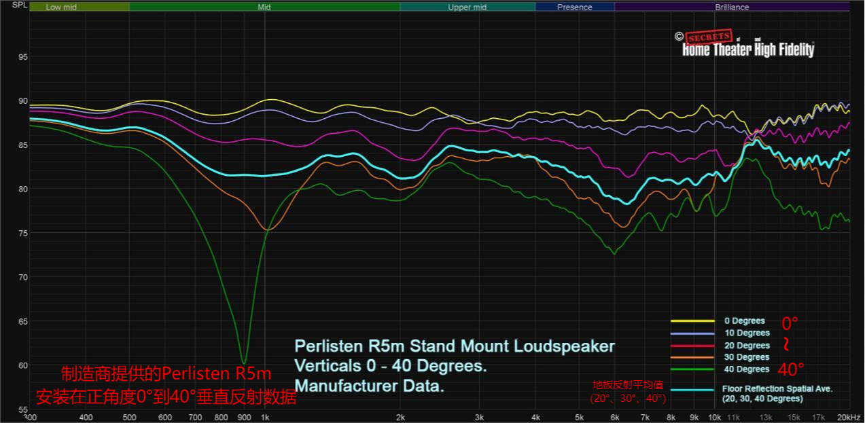Screen dimensions: 865x423
Task: Click the 1k frequency axis tick label
Action: click(265, 418)
